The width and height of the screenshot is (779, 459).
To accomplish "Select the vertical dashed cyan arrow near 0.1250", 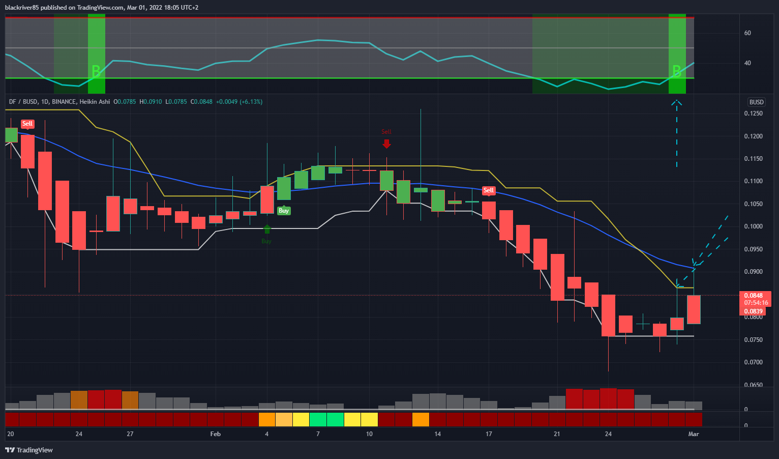I will point(676,133).
